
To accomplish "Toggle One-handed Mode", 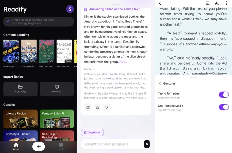I will click(224, 107).
